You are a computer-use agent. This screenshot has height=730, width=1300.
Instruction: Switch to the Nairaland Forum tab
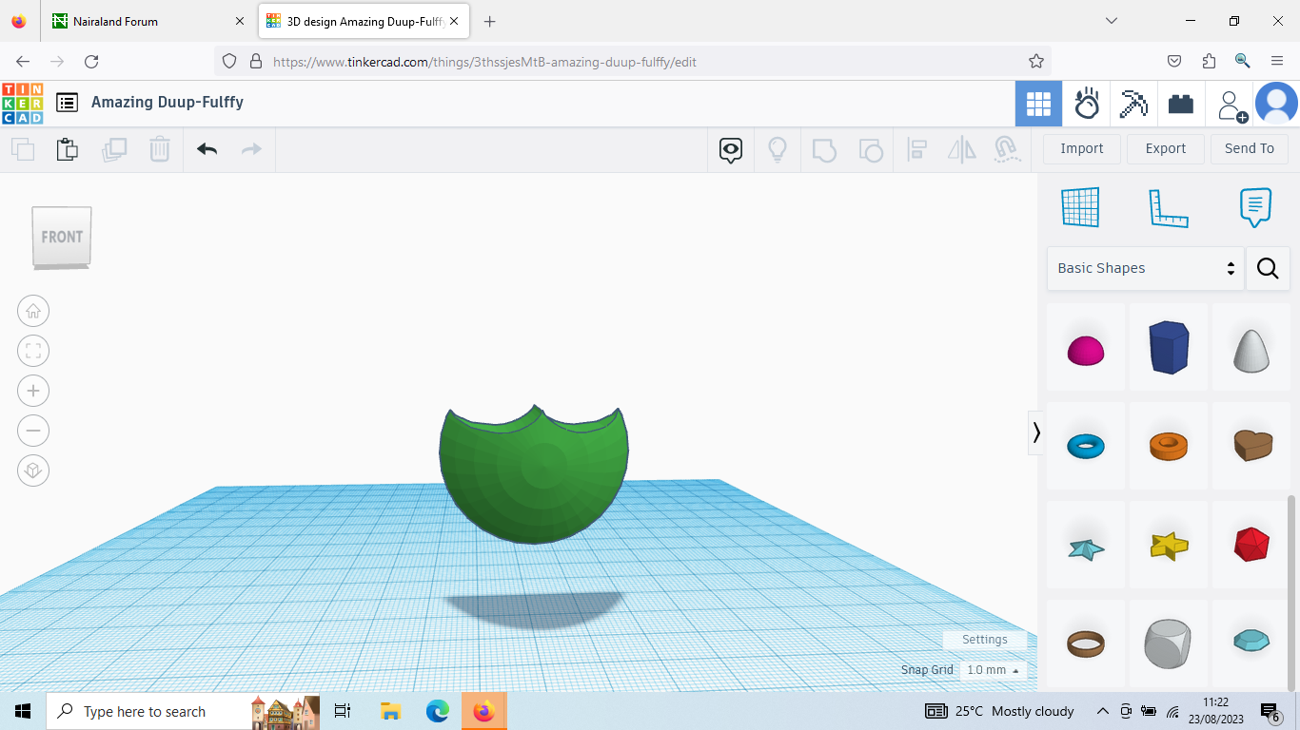pos(150,21)
